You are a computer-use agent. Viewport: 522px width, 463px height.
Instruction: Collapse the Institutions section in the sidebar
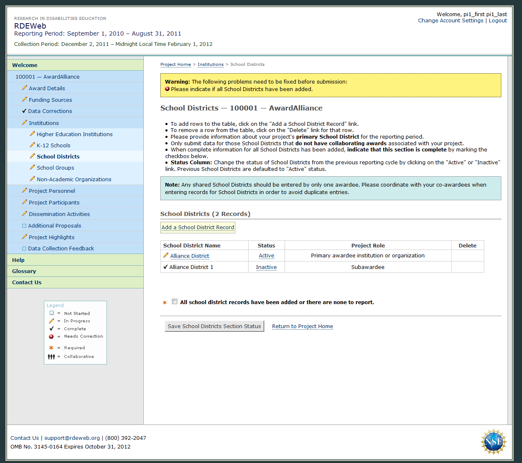point(43,123)
